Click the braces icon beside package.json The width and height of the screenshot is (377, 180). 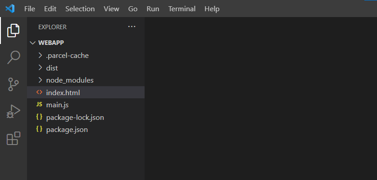[39, 129]
